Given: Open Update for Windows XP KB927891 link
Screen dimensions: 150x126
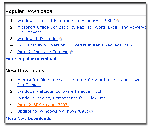Looking at the screenshot, I should 53,111.
